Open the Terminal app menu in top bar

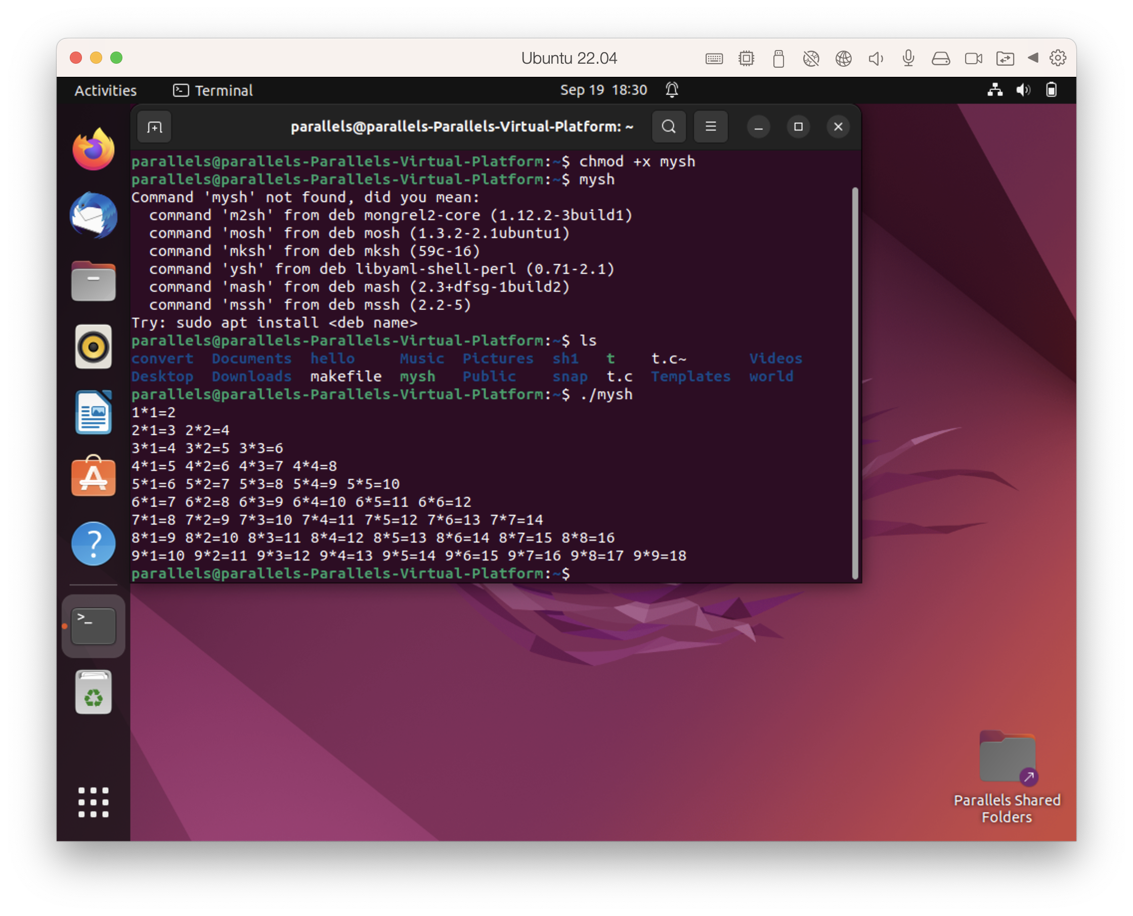tap(213, 90)
